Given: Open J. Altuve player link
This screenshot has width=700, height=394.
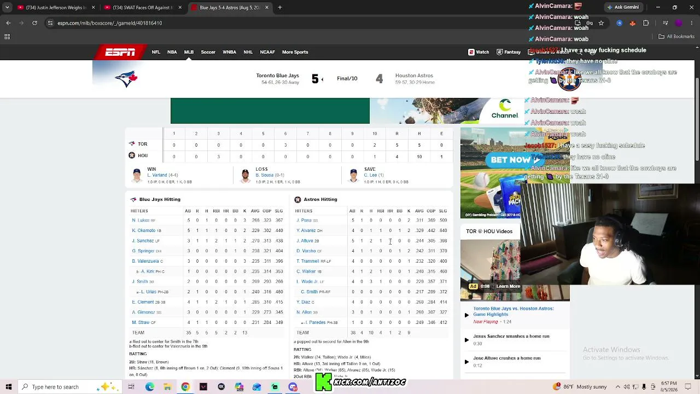Looking at the screenshot, I should point(305,241).
